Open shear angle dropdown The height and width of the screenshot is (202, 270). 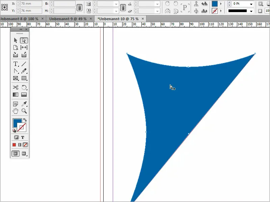(x=157, y=11)
